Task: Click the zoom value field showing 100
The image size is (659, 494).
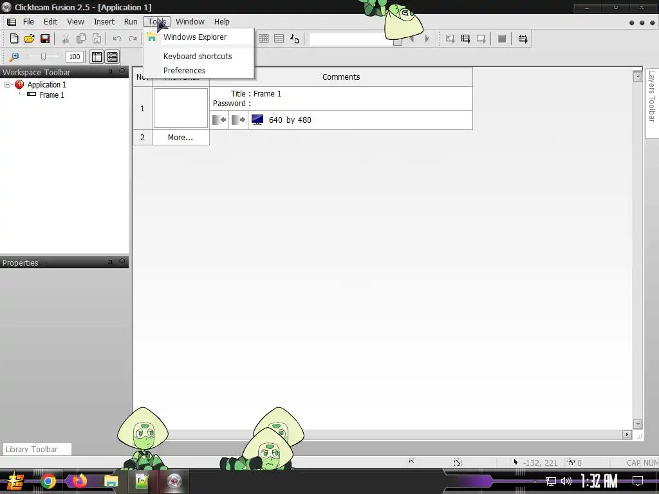Action: (75, 57)
